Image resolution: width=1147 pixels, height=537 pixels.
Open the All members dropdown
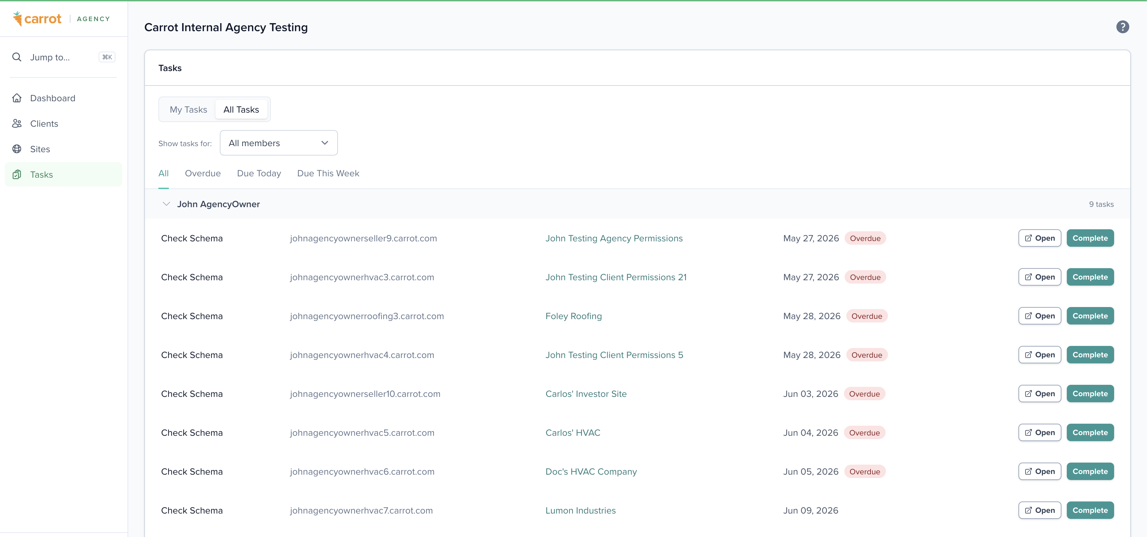[x=279, y=143]
